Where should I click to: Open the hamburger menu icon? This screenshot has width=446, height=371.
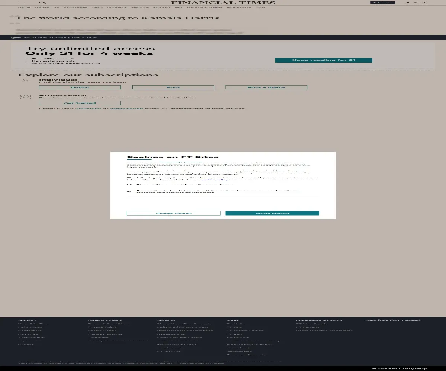22,3
